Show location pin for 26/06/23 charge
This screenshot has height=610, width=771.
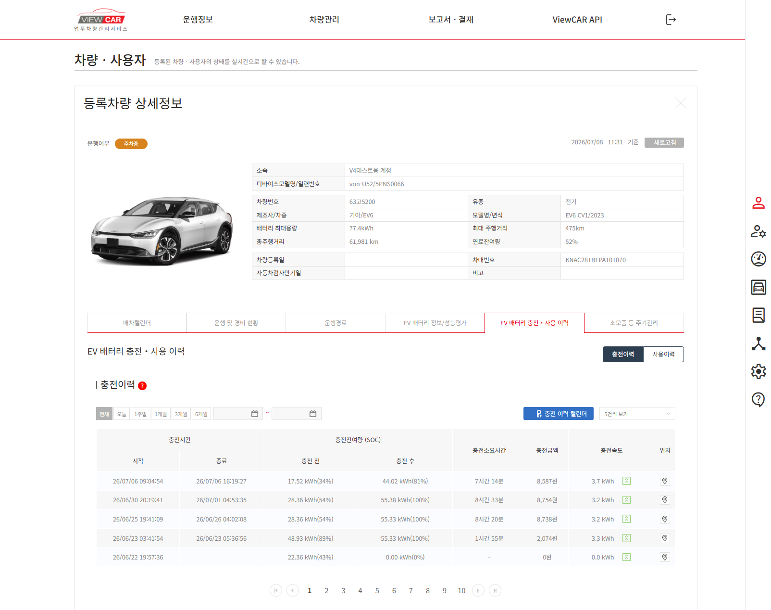[665, 538]
